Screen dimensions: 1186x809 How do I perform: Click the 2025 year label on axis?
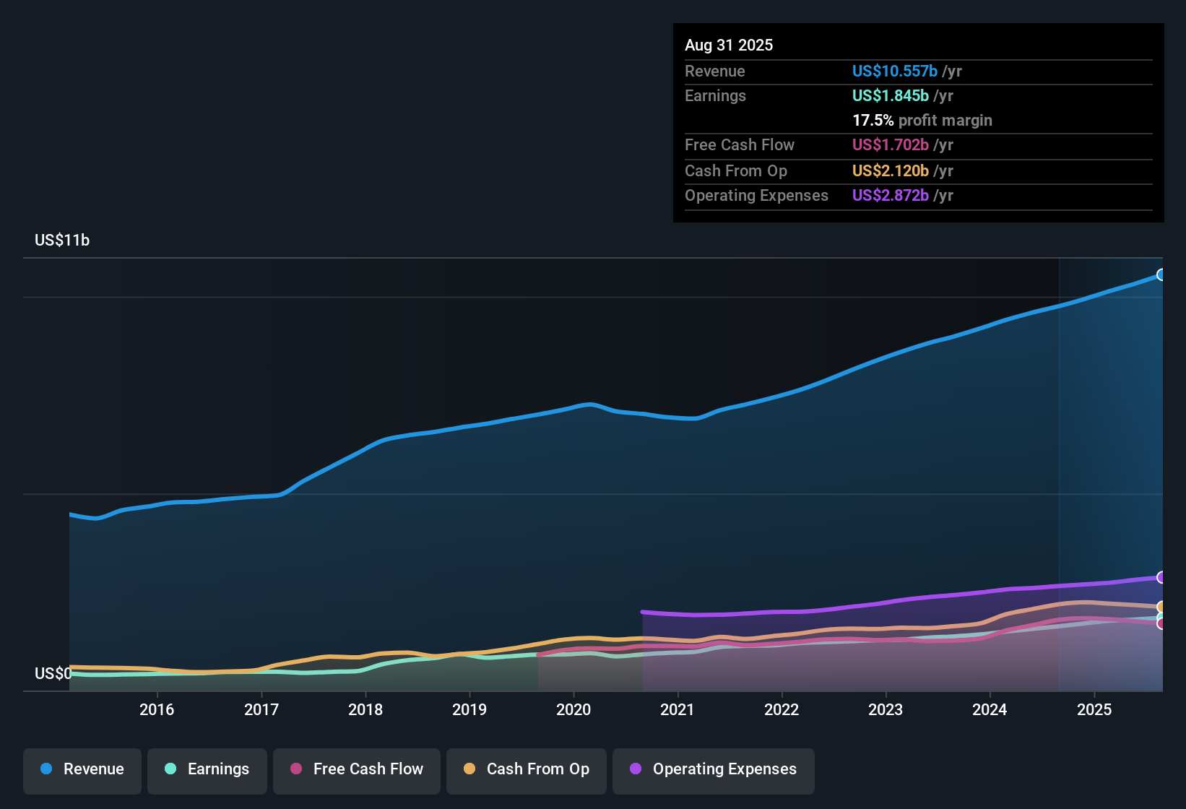point(1095,709)
